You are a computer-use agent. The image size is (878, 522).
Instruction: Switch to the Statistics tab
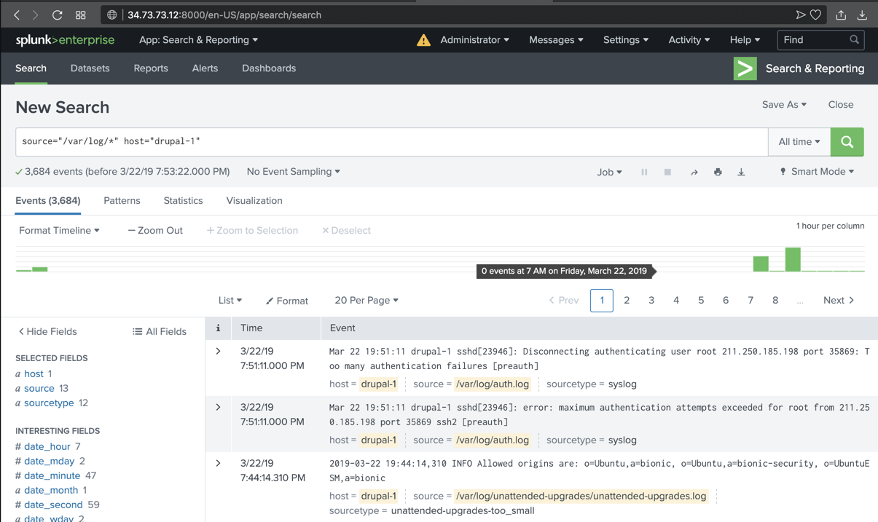click(x=183, y=201)
